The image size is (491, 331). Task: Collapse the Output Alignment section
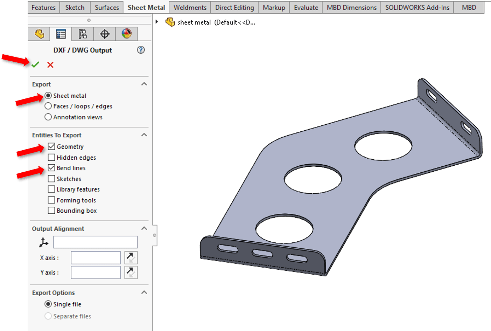pyautogui.click(x=144, y=228)
